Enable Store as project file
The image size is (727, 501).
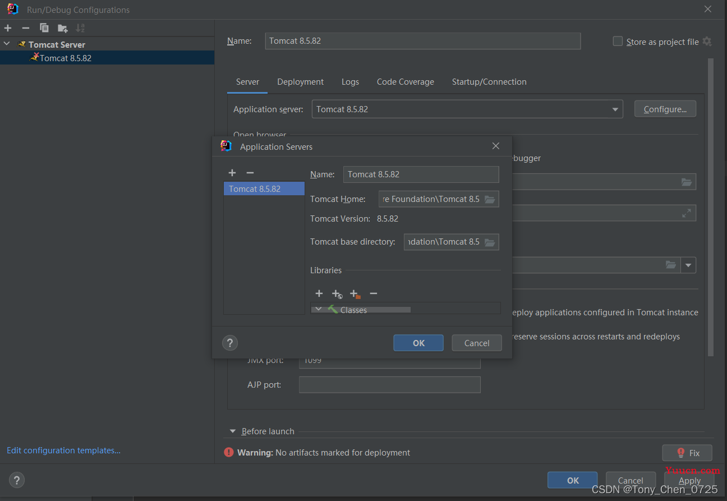point(618,41)
